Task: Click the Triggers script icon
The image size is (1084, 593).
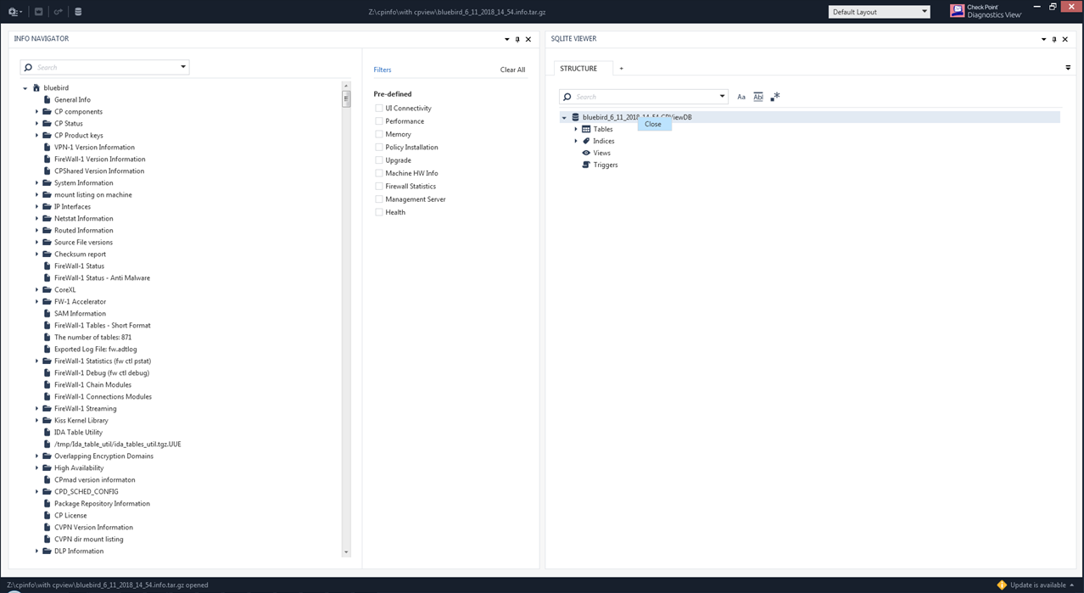Action: [x=586, y=165]
